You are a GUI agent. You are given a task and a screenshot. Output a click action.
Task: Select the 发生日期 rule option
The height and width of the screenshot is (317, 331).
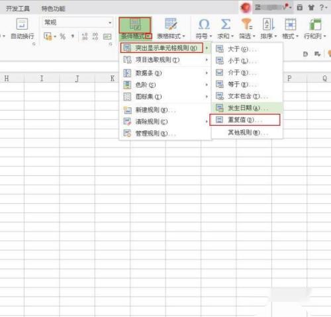tap(247, 108)
